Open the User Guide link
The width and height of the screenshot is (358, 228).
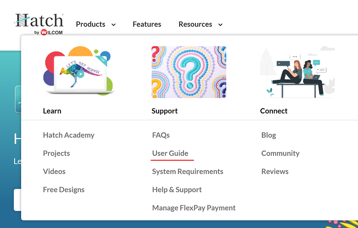(170, 153)
